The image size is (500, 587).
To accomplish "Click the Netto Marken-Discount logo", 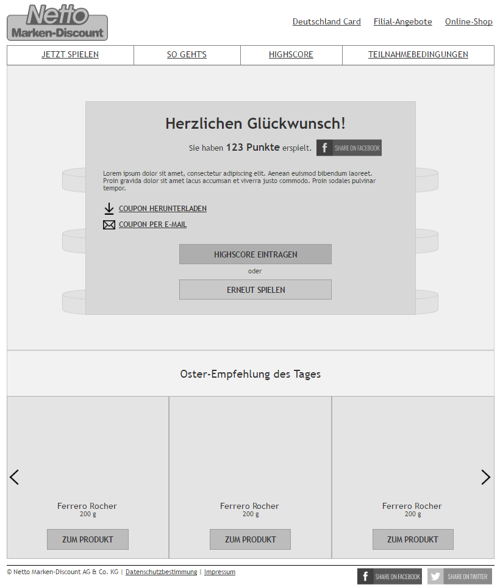I will [x=57, y=23].
